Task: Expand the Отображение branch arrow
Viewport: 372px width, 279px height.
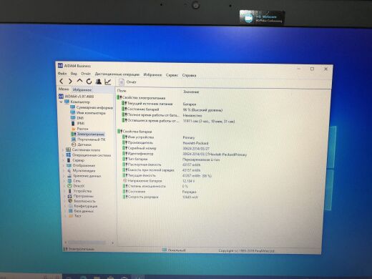Action: click(x=64, y=165)
